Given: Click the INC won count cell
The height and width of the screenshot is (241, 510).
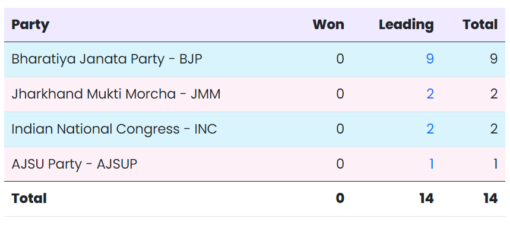Looking at the screenshot, I should pyautogui.click(x=340, y=129).
